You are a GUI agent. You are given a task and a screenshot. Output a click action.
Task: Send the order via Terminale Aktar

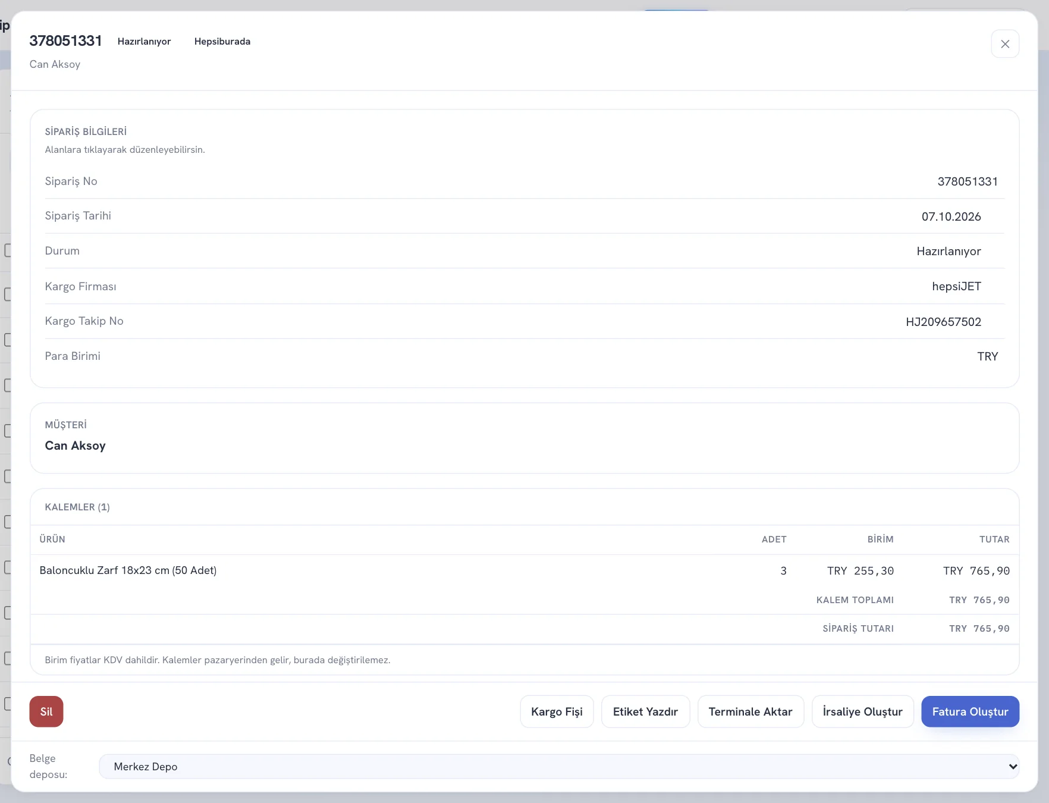[750, 711]
